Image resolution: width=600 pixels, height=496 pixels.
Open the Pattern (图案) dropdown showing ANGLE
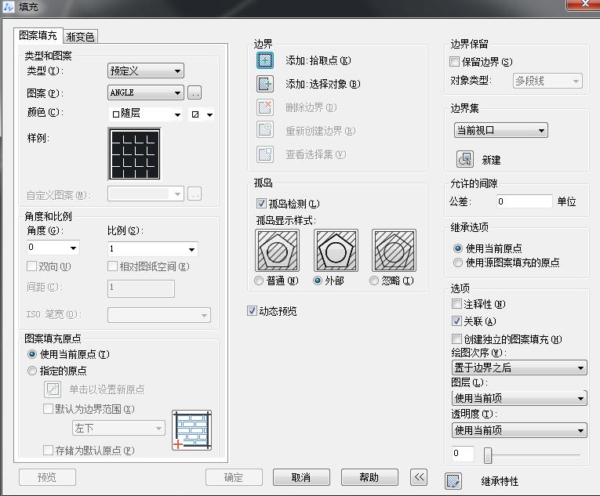click(x=146, y=92)
